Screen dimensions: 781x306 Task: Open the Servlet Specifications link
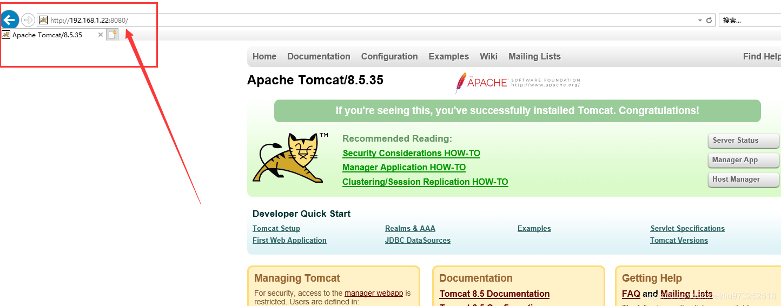687,228
